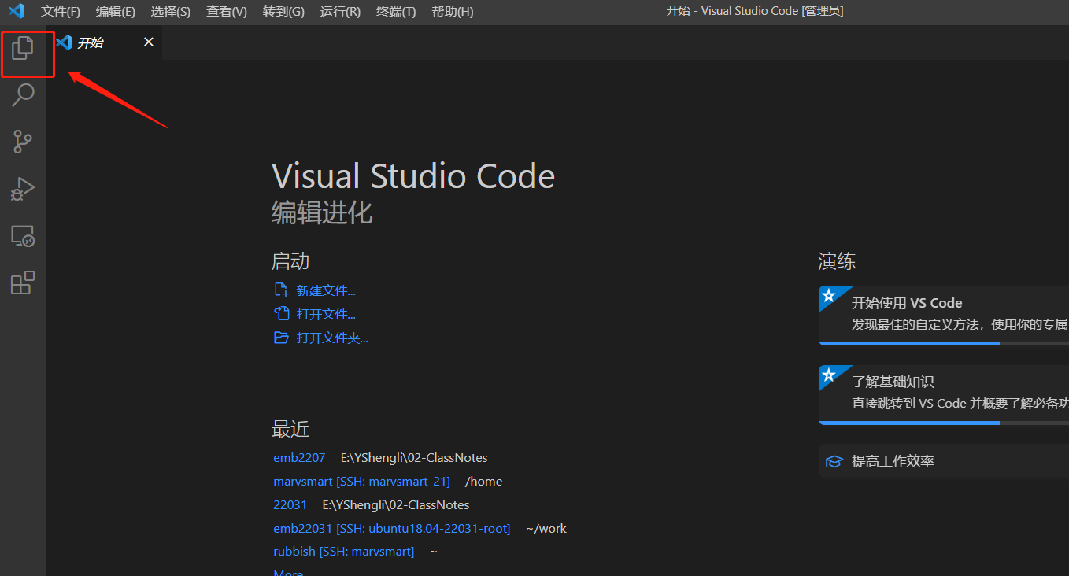Click the star badge on 开始使用 VS Code card
The width and height of the screenshot is (1069, 576).
828,296
